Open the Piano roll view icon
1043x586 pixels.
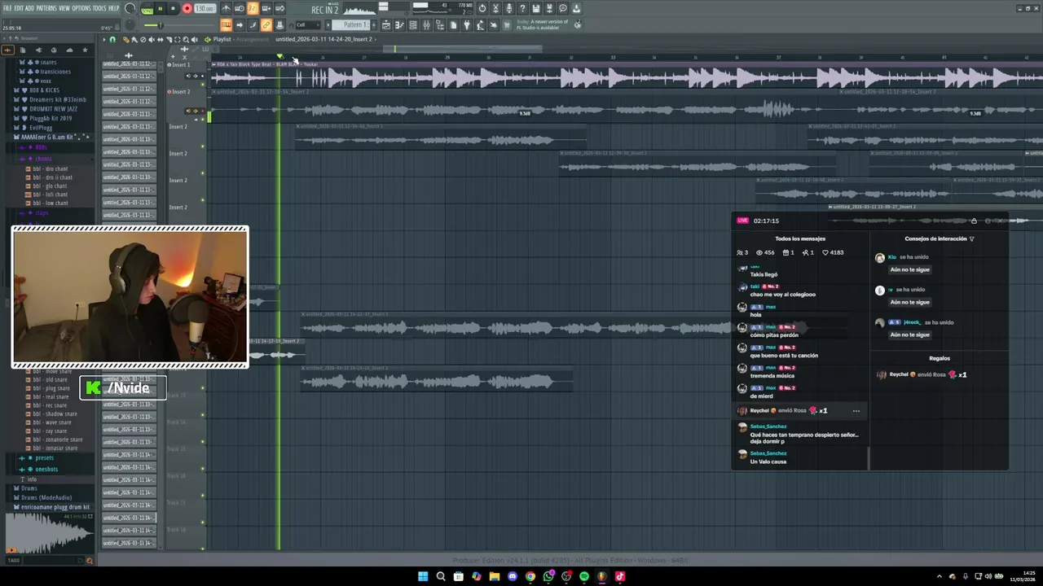point(399,25)
